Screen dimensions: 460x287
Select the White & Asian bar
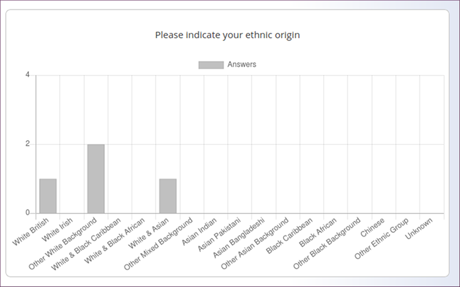click(168, 196)
